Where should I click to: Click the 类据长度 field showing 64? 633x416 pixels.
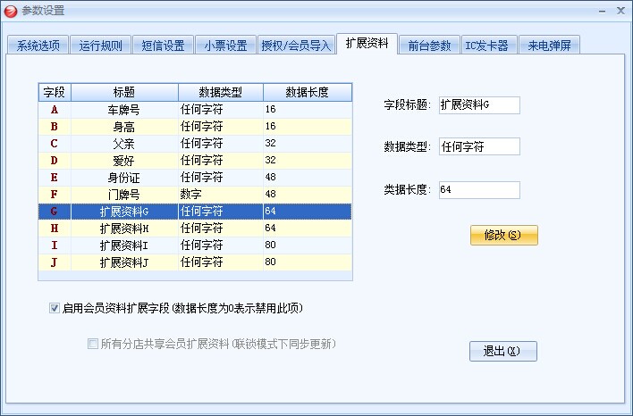(x=479, y=190)
